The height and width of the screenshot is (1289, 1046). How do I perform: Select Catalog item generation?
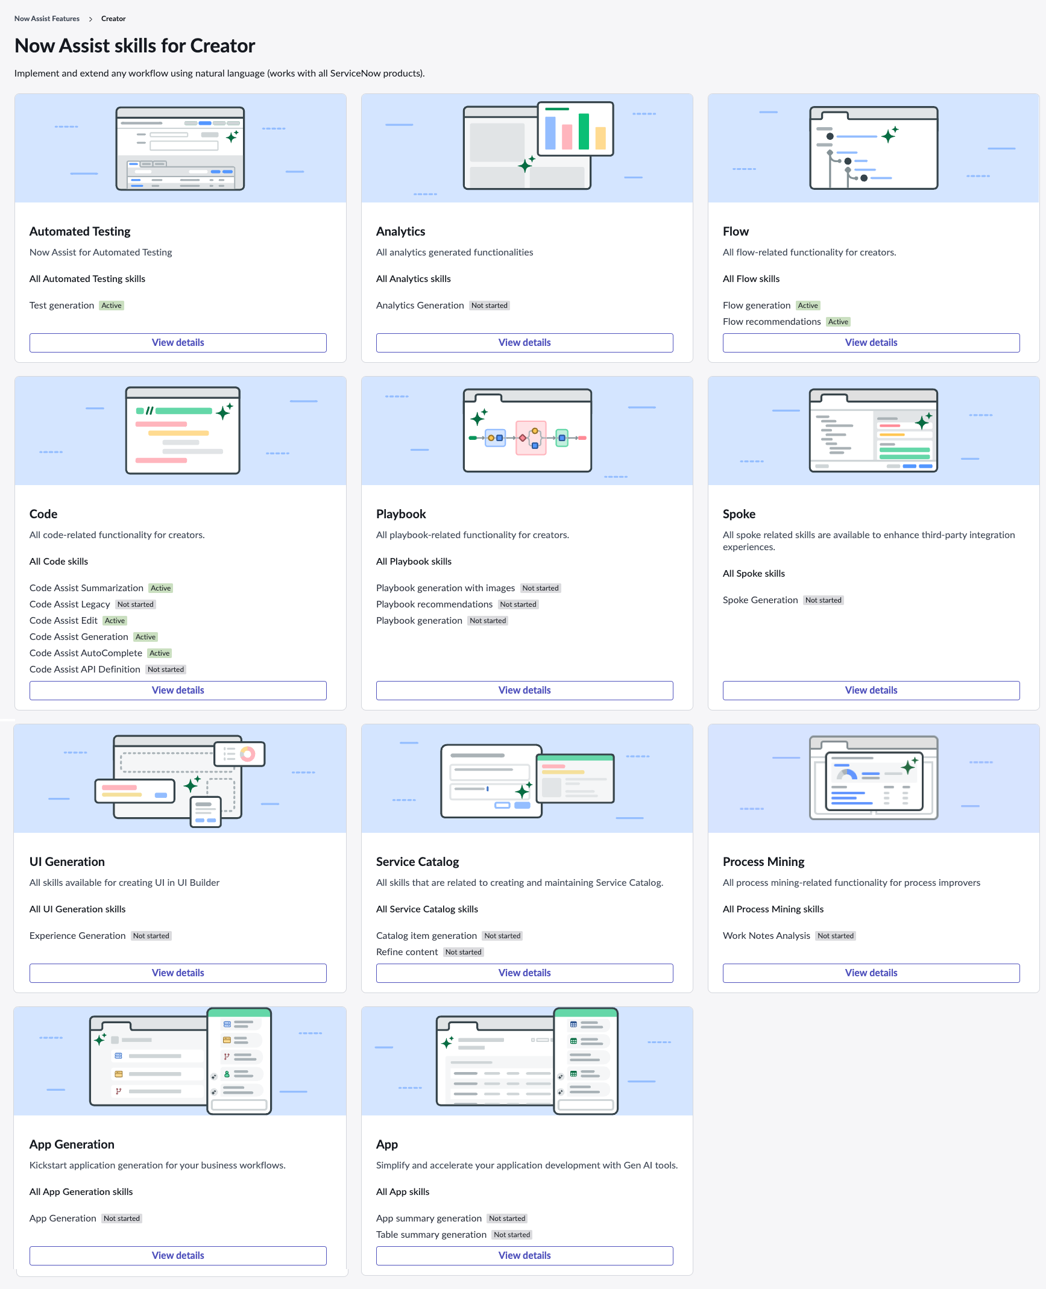click(426, 936)
